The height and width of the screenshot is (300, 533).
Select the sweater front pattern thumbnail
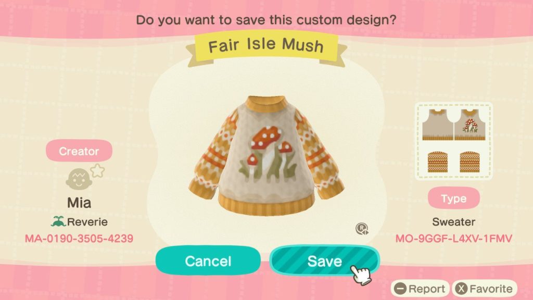pos(470,125)
